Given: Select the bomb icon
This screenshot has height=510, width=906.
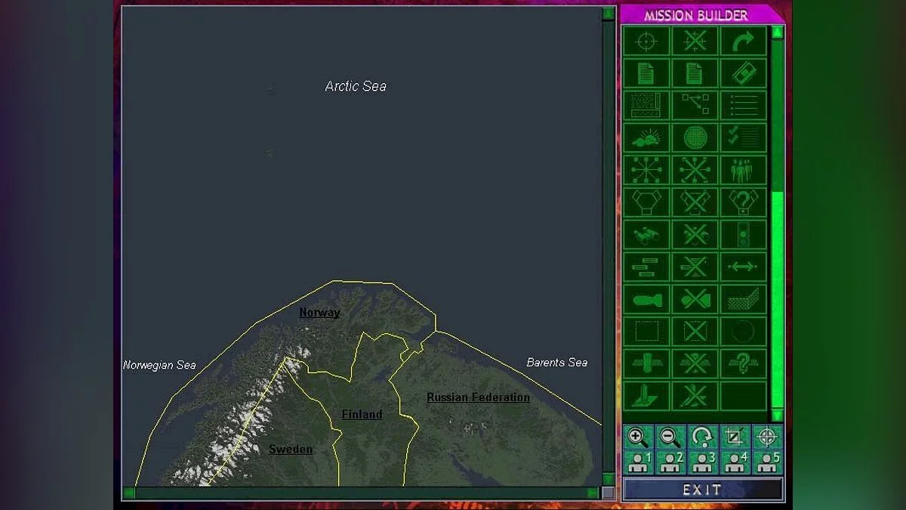Looking at the screenshot, I should point(646,299).
